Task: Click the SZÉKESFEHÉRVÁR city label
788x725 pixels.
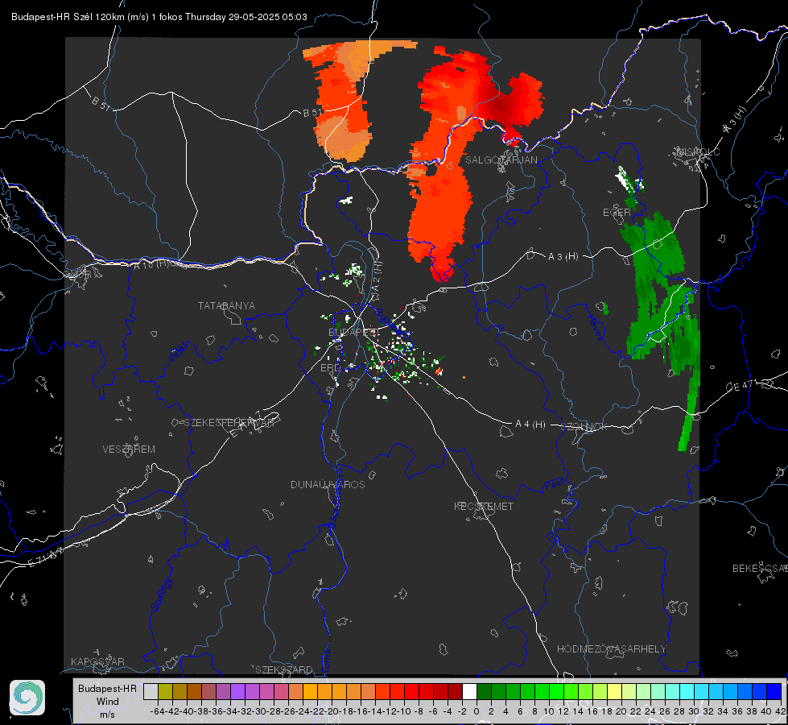Action: [x=229, y=423]
